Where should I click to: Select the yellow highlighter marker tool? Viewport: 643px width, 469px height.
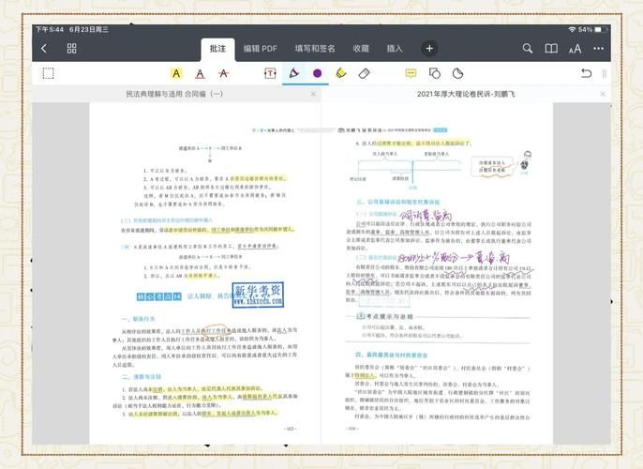340,73
